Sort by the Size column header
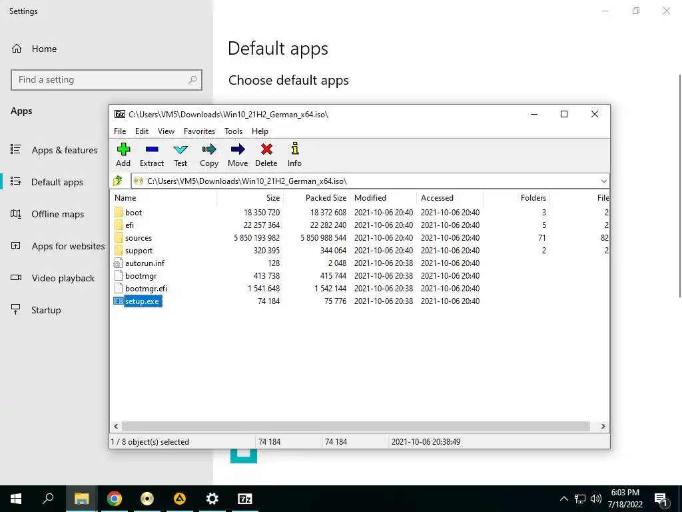This screenshot has height=512, width=682. click(x=250, y=197)
